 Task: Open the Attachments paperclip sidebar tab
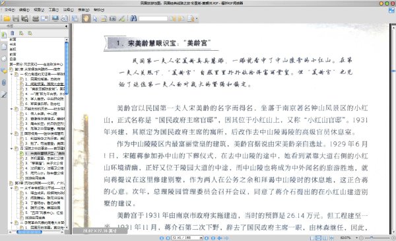(4, 83)
